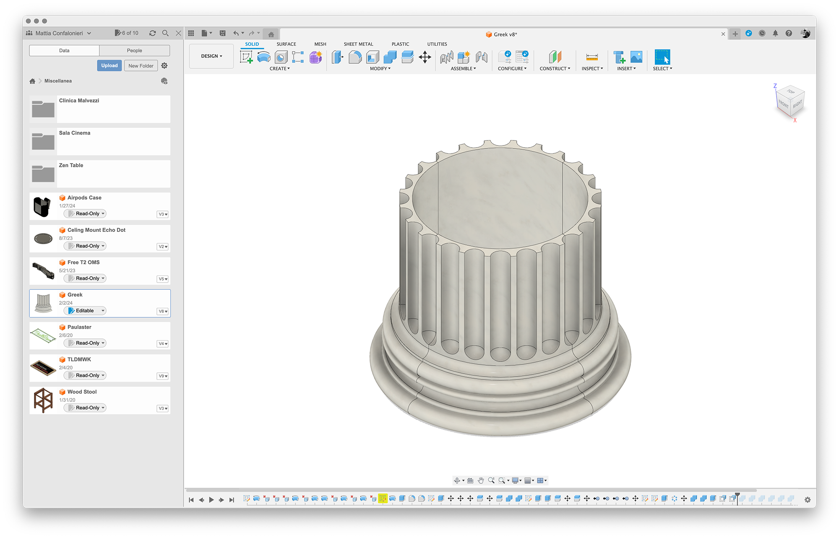
Task: Toggle the Greek file Editable state
Action: pyautogui.click(x=85, y=311)
